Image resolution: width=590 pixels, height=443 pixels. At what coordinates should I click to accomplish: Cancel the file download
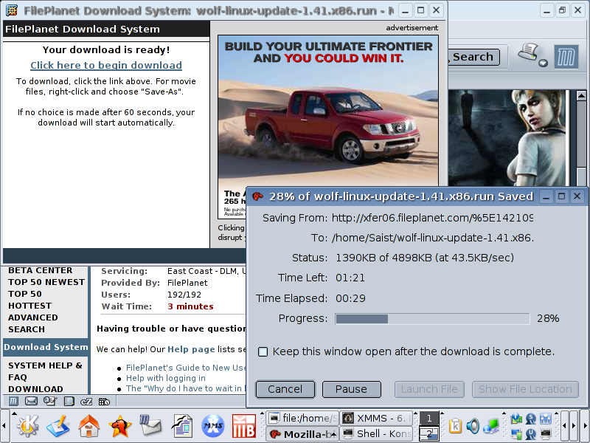[285, 389]
